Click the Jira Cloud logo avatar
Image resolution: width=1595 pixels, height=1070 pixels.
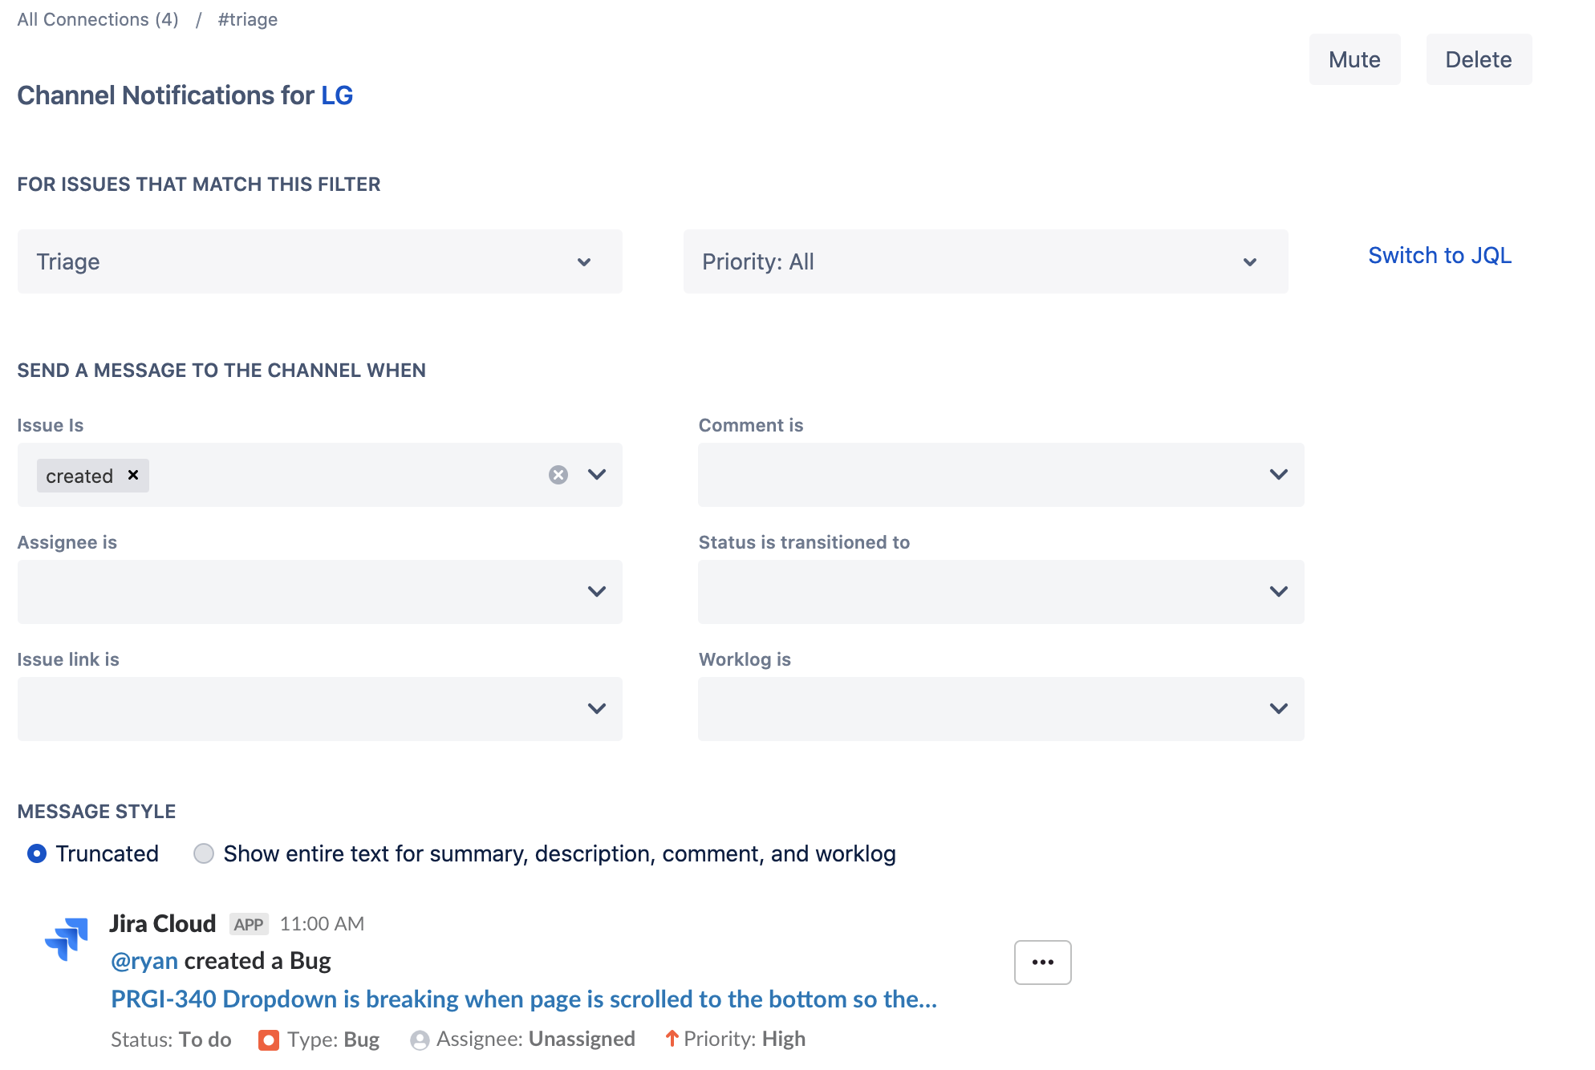point(67,938)
